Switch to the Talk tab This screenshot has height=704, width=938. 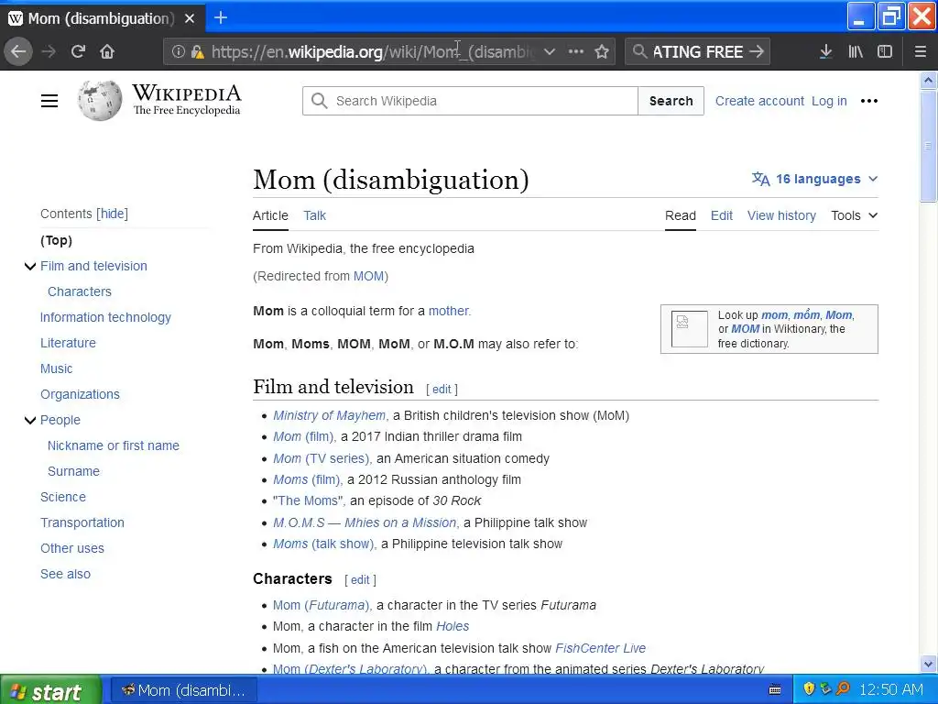(315, 215)
